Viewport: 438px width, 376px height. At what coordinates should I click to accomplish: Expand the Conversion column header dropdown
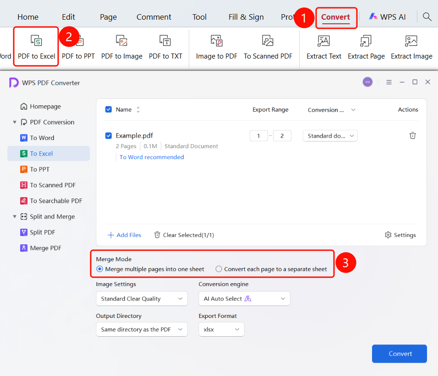click(353, 110)
